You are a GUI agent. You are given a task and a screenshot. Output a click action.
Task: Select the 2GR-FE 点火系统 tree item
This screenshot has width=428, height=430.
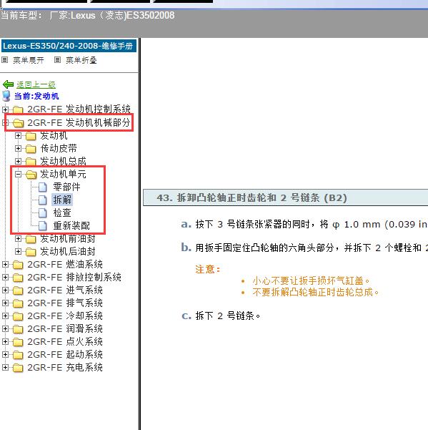(x=65, y=342)
